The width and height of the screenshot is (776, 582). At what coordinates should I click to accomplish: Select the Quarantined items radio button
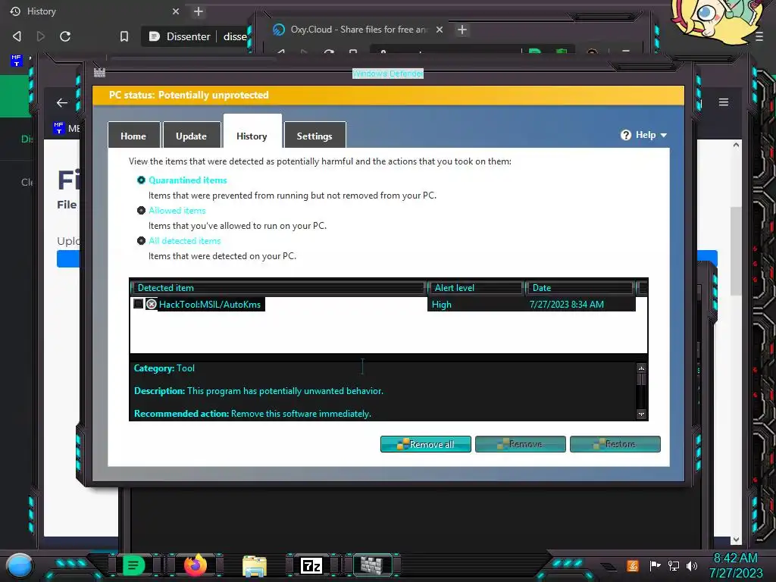[x=141, y=180]
